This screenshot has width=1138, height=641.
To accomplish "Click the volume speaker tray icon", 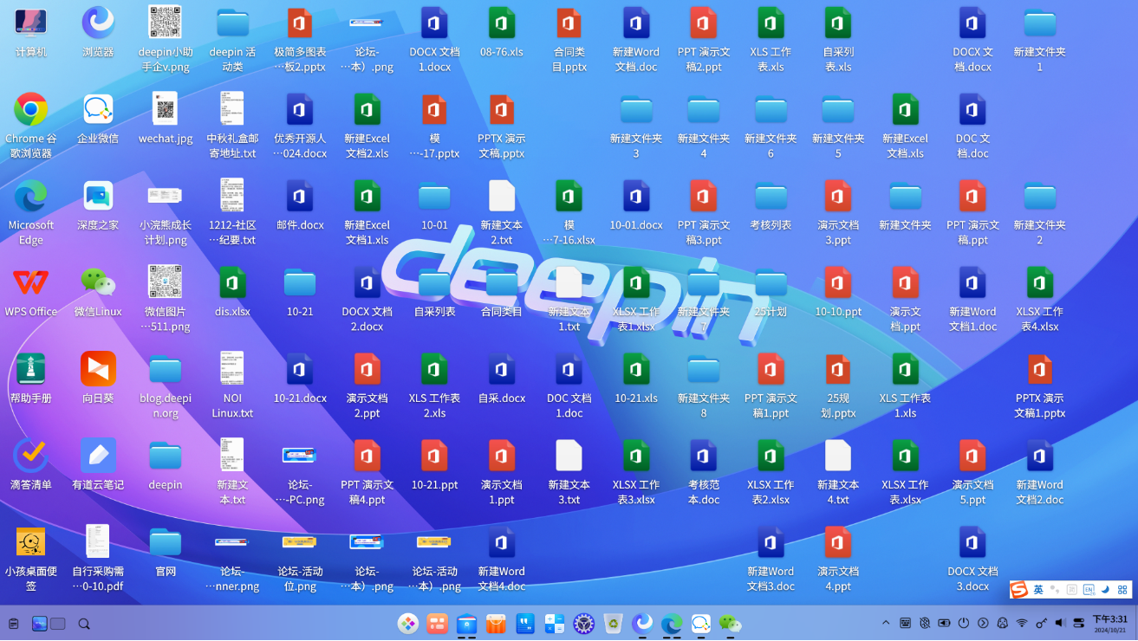I will click(1060, 623).
